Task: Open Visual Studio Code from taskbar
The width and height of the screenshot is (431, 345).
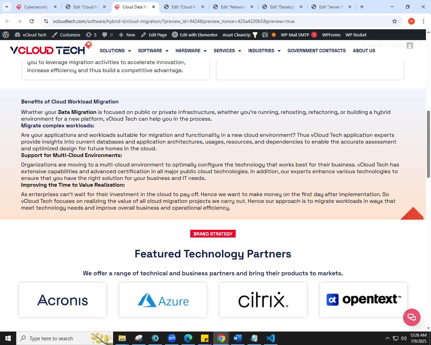Action: (271, 338)
